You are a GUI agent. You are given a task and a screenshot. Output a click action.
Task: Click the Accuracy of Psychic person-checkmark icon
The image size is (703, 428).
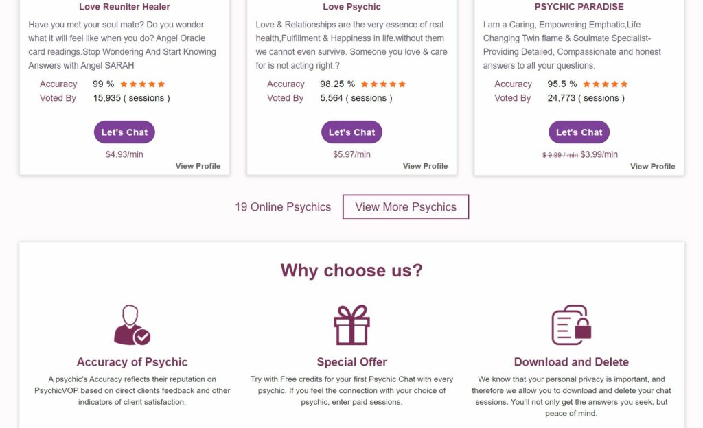(x=132, y=325)
